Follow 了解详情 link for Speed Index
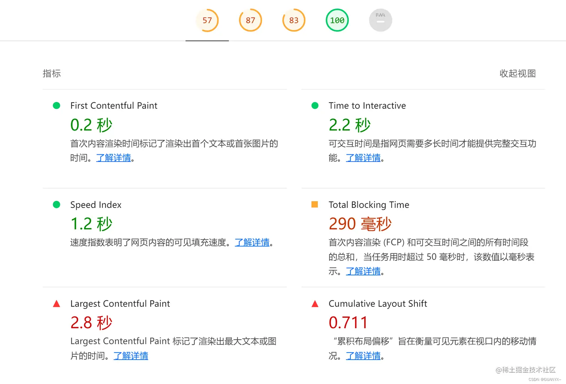 click(x=252, y=242)
